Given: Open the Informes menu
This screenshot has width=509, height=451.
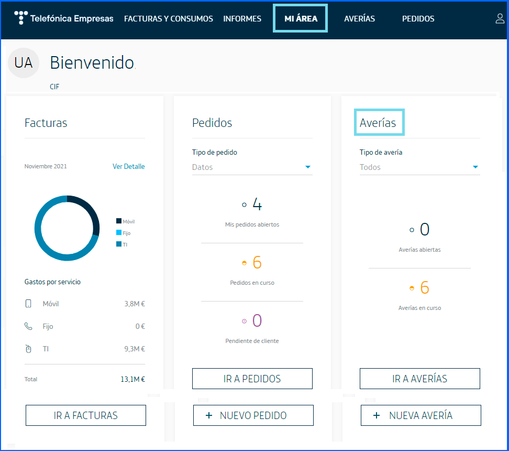Looking at the screenshot, I should point(242,19).
